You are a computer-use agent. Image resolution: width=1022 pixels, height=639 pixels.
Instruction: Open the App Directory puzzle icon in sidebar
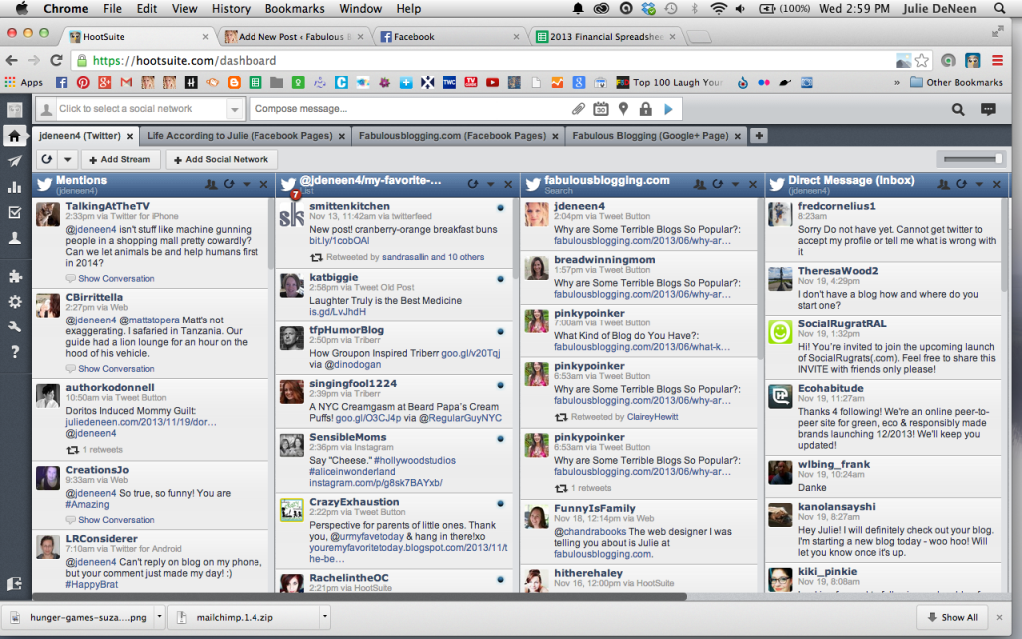point(14,276)
